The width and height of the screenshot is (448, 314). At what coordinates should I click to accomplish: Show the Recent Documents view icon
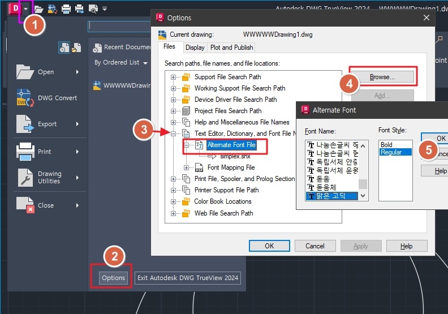point(64,48)
